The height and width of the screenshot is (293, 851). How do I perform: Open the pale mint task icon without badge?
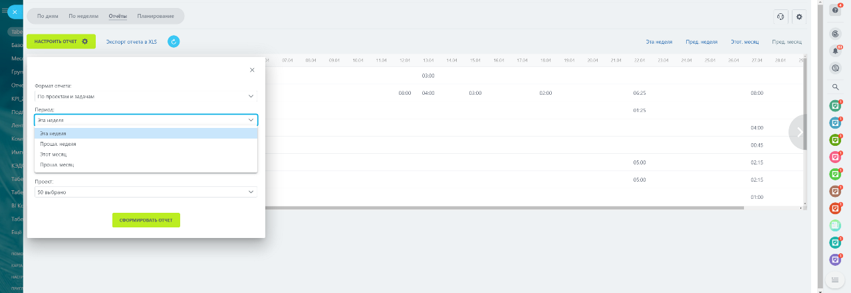coord(836,226)
